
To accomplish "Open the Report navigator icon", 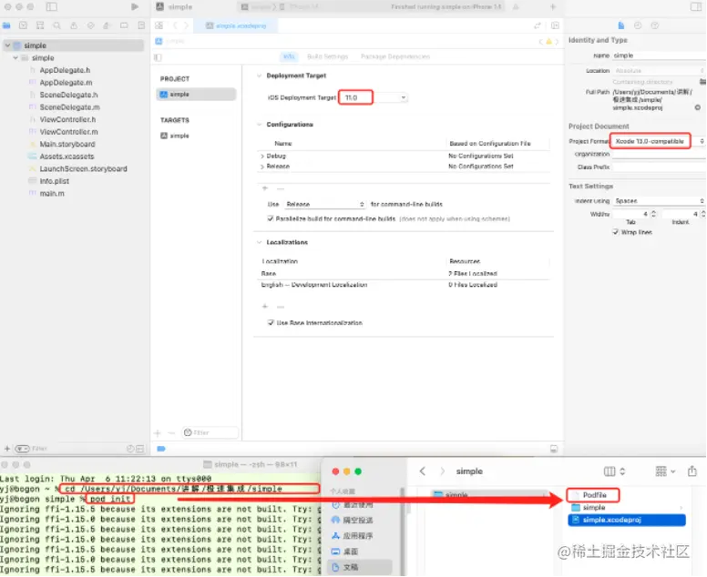I will click(x=141, y=25).
